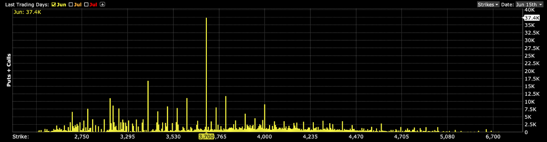Click the 30K y-axis label
This screenshot has height=142, width=547.
click(530, 40)
